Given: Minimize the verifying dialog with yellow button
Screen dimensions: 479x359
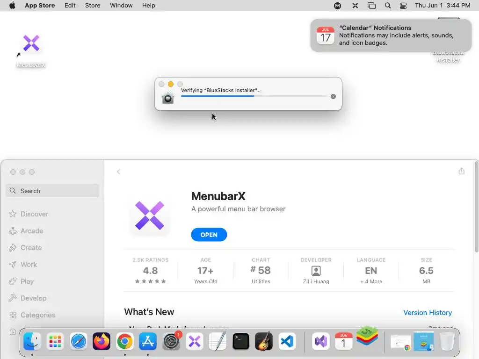Looking at the screenshot, I should (171, 84).
